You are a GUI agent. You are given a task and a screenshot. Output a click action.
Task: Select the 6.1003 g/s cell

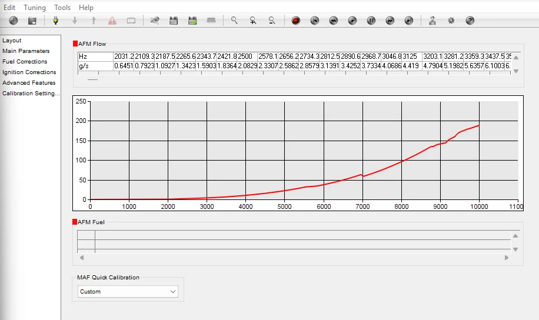[x=495, y=66]
